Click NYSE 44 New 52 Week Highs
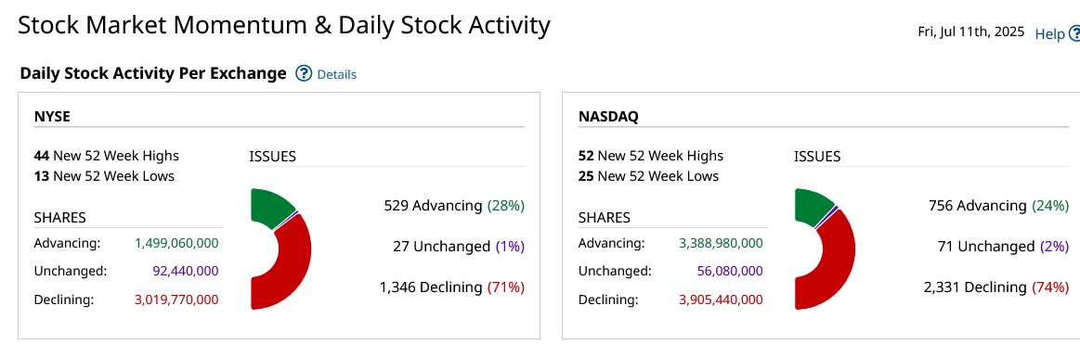Screen dimensions: 1080x344 click(x=106, y=156)
